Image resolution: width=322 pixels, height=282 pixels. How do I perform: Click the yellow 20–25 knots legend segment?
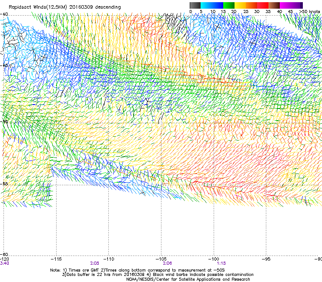click(x=240, y=5)
